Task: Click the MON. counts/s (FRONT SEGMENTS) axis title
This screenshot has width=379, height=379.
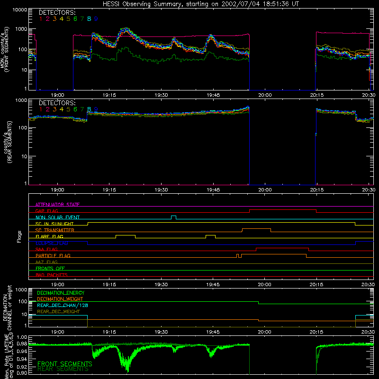Action: pos(5,50)
